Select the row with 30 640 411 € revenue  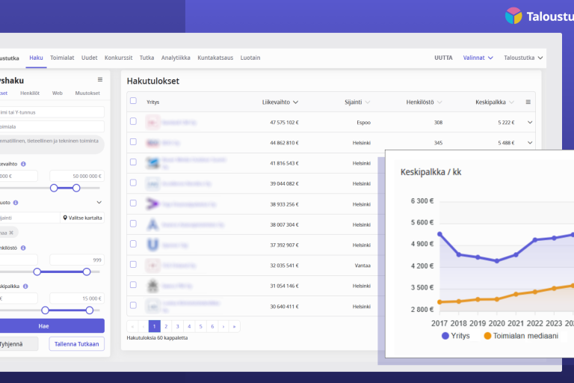coord(133,305)
